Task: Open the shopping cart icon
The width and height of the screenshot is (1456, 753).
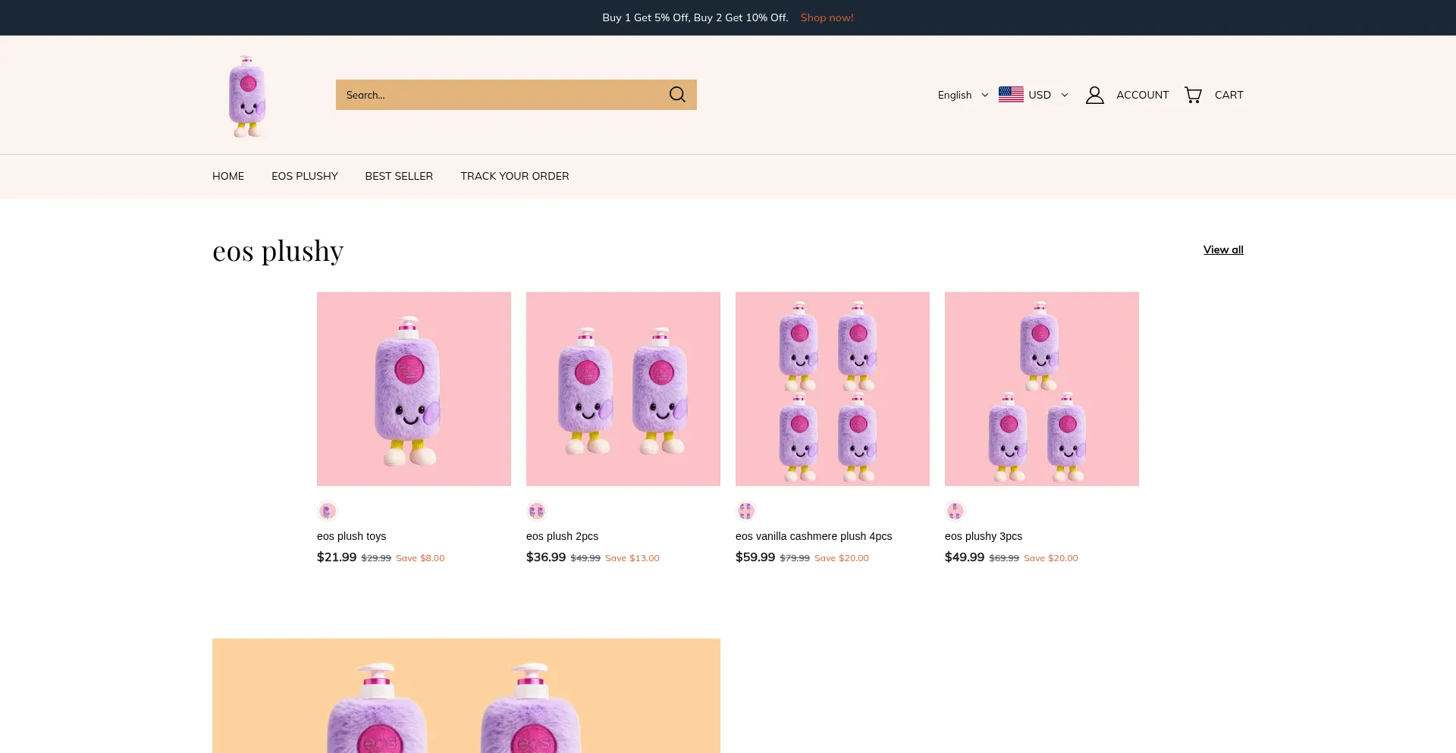Action: pos(1193,95)
